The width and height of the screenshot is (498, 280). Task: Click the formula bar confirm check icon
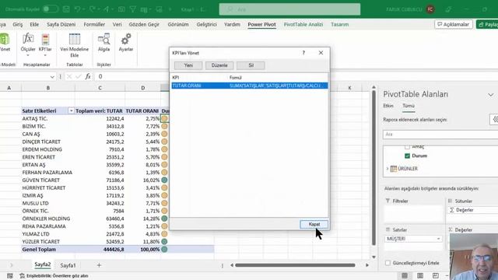pyautogui.click(x=79, y=76)
